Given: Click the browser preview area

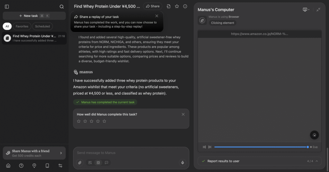Looking at the screenshot, I should [260, 90].
